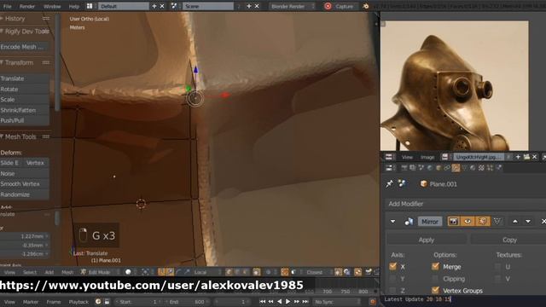The height and width of the screenshot is (307, 546).
Task: Toggle the timeline auto keyframe record icon
Action: click(x=373, y=302)
